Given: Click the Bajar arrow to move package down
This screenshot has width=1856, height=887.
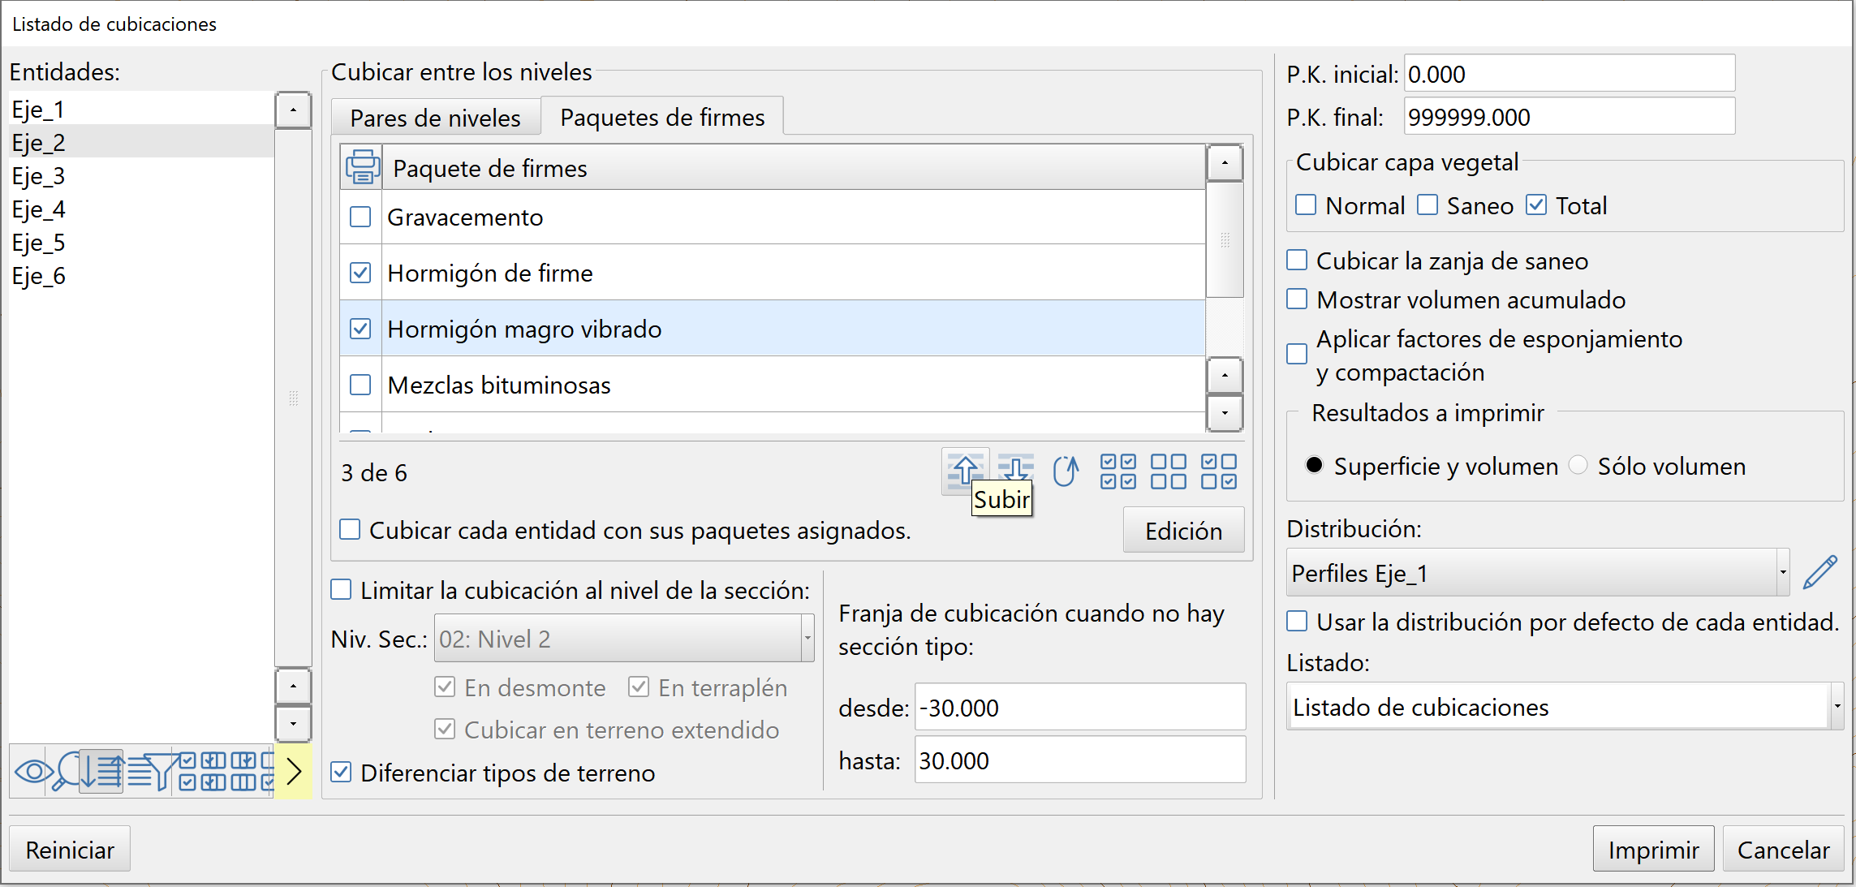Looking at the screenshot, I should tap(1015, 471).
